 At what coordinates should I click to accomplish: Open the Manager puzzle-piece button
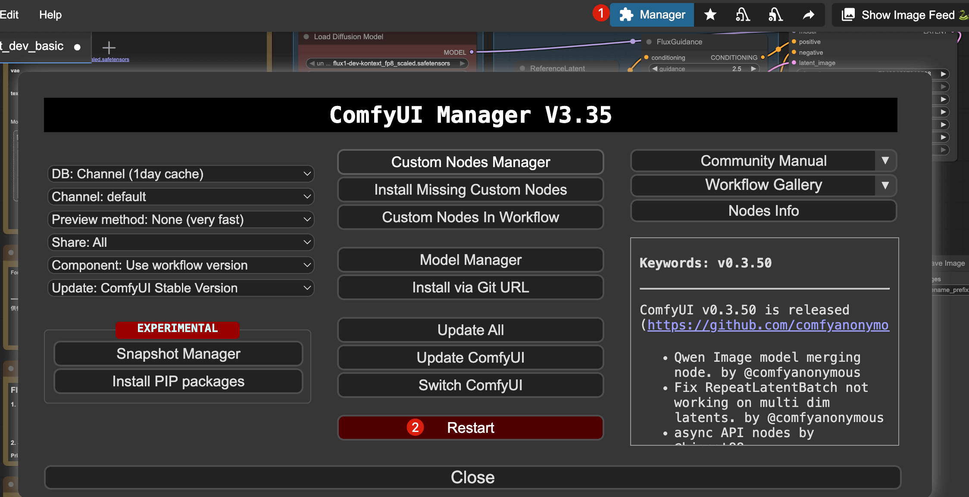pyautogui.click(x=652, y=15)
